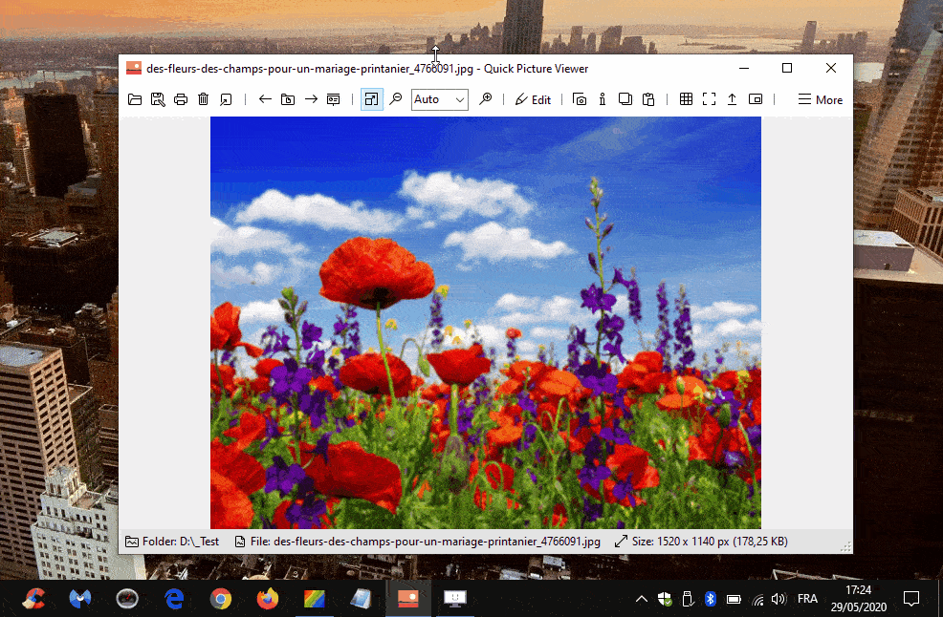Viewport: 943px width, 617px height.
Task: Open the Auto zoom level dropdown
Action: 440,99
